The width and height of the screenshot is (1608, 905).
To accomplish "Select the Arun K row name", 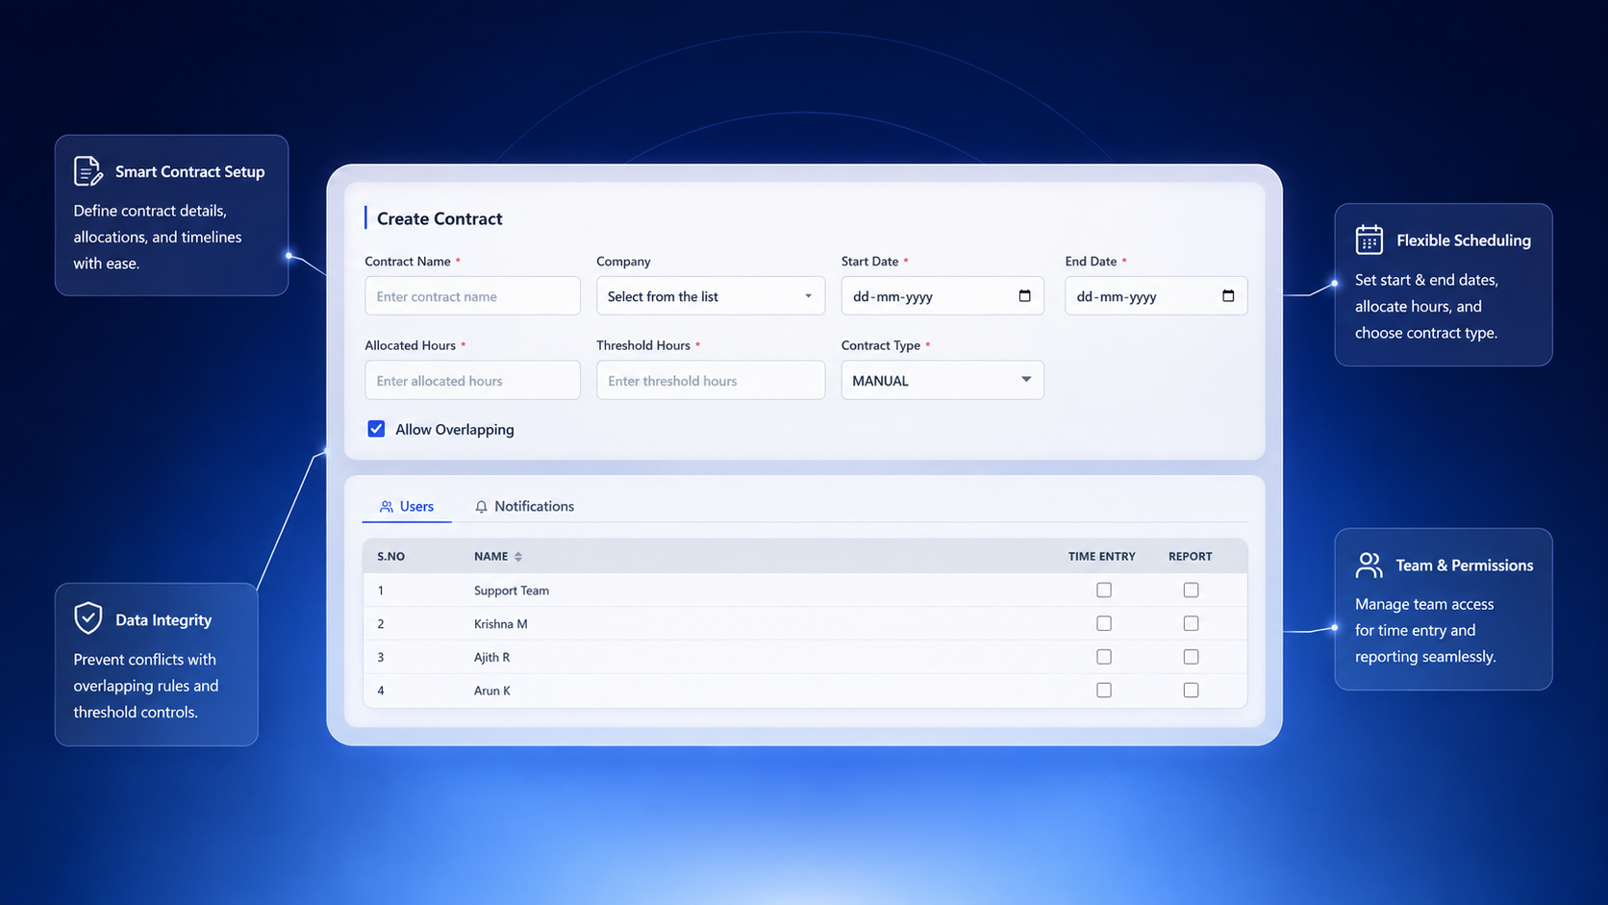I will point(492,691).
